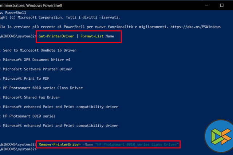The height and width of the screenshot is (155, 233).
Task: Click the quoted driver name string argument
Action: coord(137,144)
